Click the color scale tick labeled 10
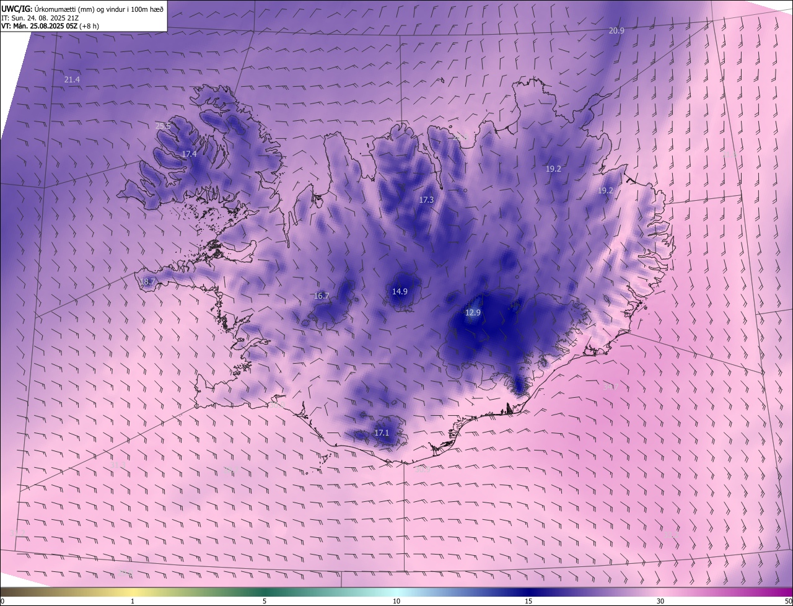The width and height of the screenshot is (793, 606). pos(396,601)
